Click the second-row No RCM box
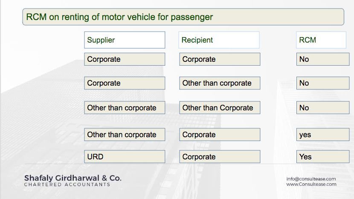Image resolution: width=354 pixels, height=199 pixels. pyautogui.click(x=323, y=83)
